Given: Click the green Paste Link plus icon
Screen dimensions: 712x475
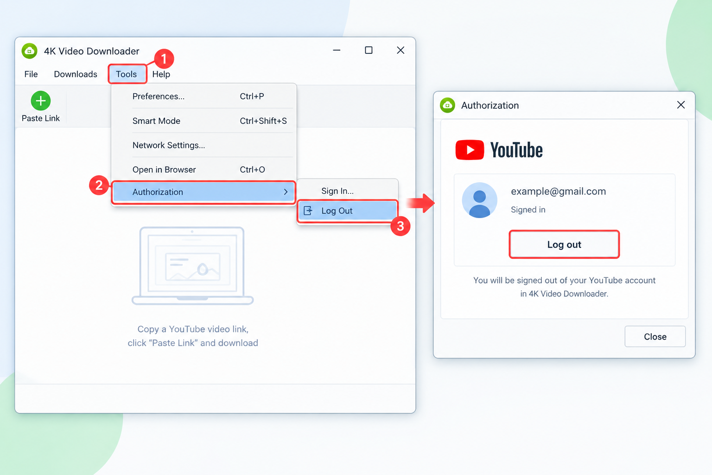Looking at the screenshot, I should tap(41, 101).
